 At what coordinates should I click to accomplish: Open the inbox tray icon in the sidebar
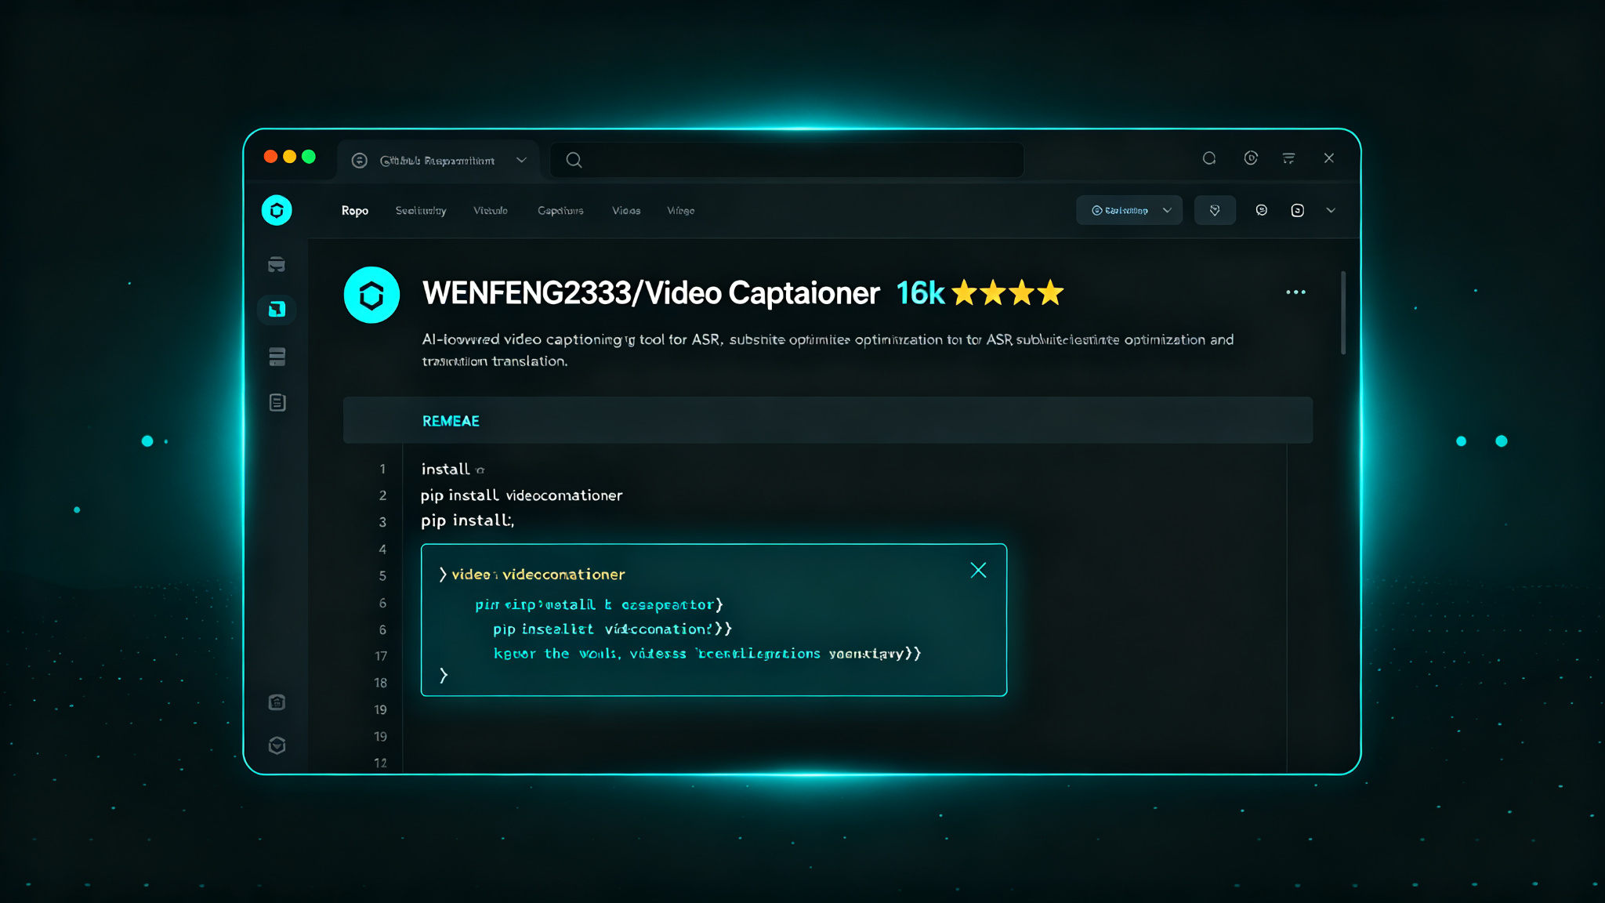click(277, 264)
